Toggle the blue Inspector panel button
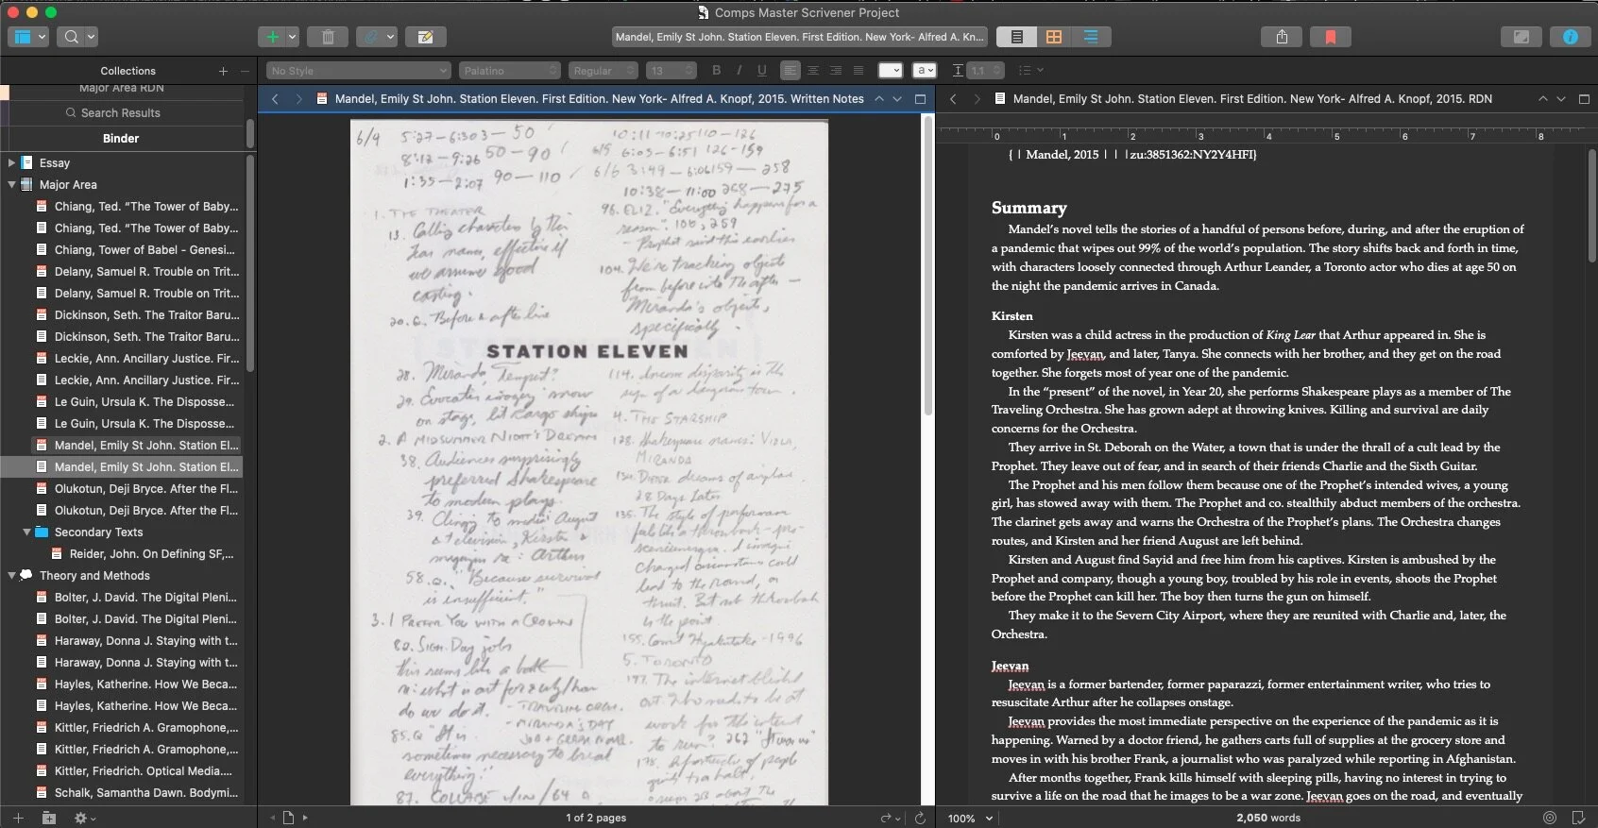 click(1570, 37)
